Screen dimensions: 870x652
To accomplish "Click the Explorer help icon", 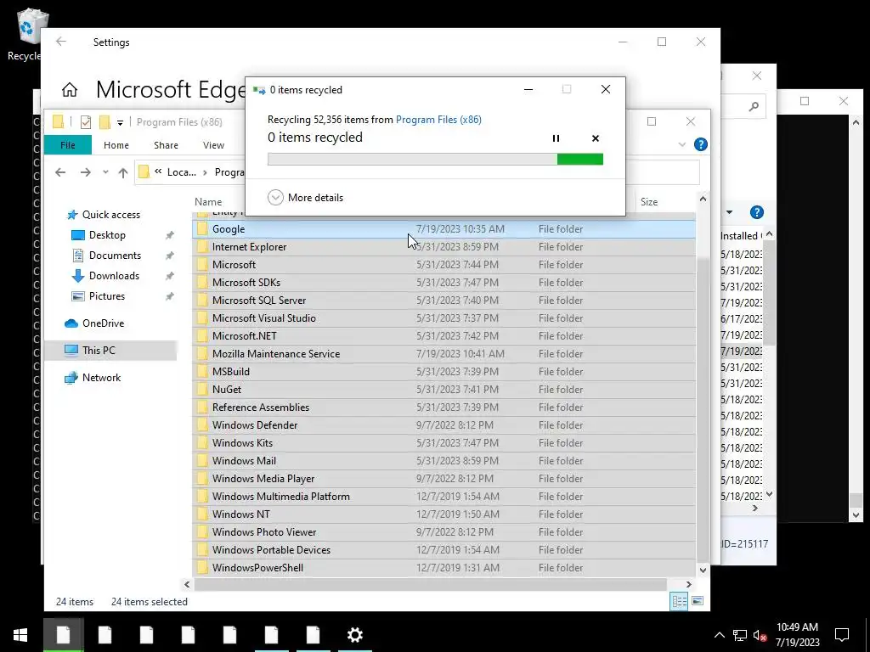I will tap(701, 144).
